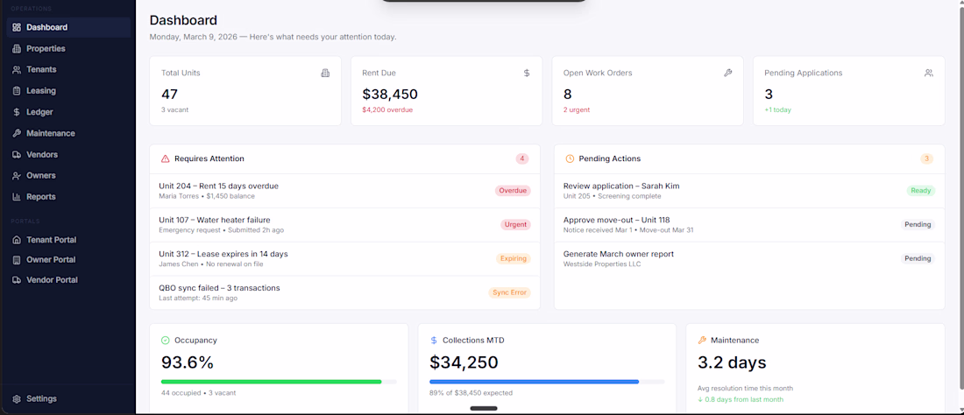The width and height of the screenshot is (964, 415).
Task: Open the Tenant Portal link
Action: click(x=51, y=239)
